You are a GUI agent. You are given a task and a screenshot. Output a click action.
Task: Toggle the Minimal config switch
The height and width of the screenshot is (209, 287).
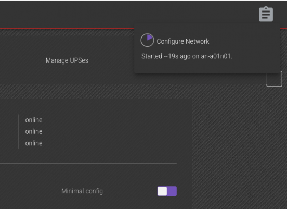coord(167,191)
